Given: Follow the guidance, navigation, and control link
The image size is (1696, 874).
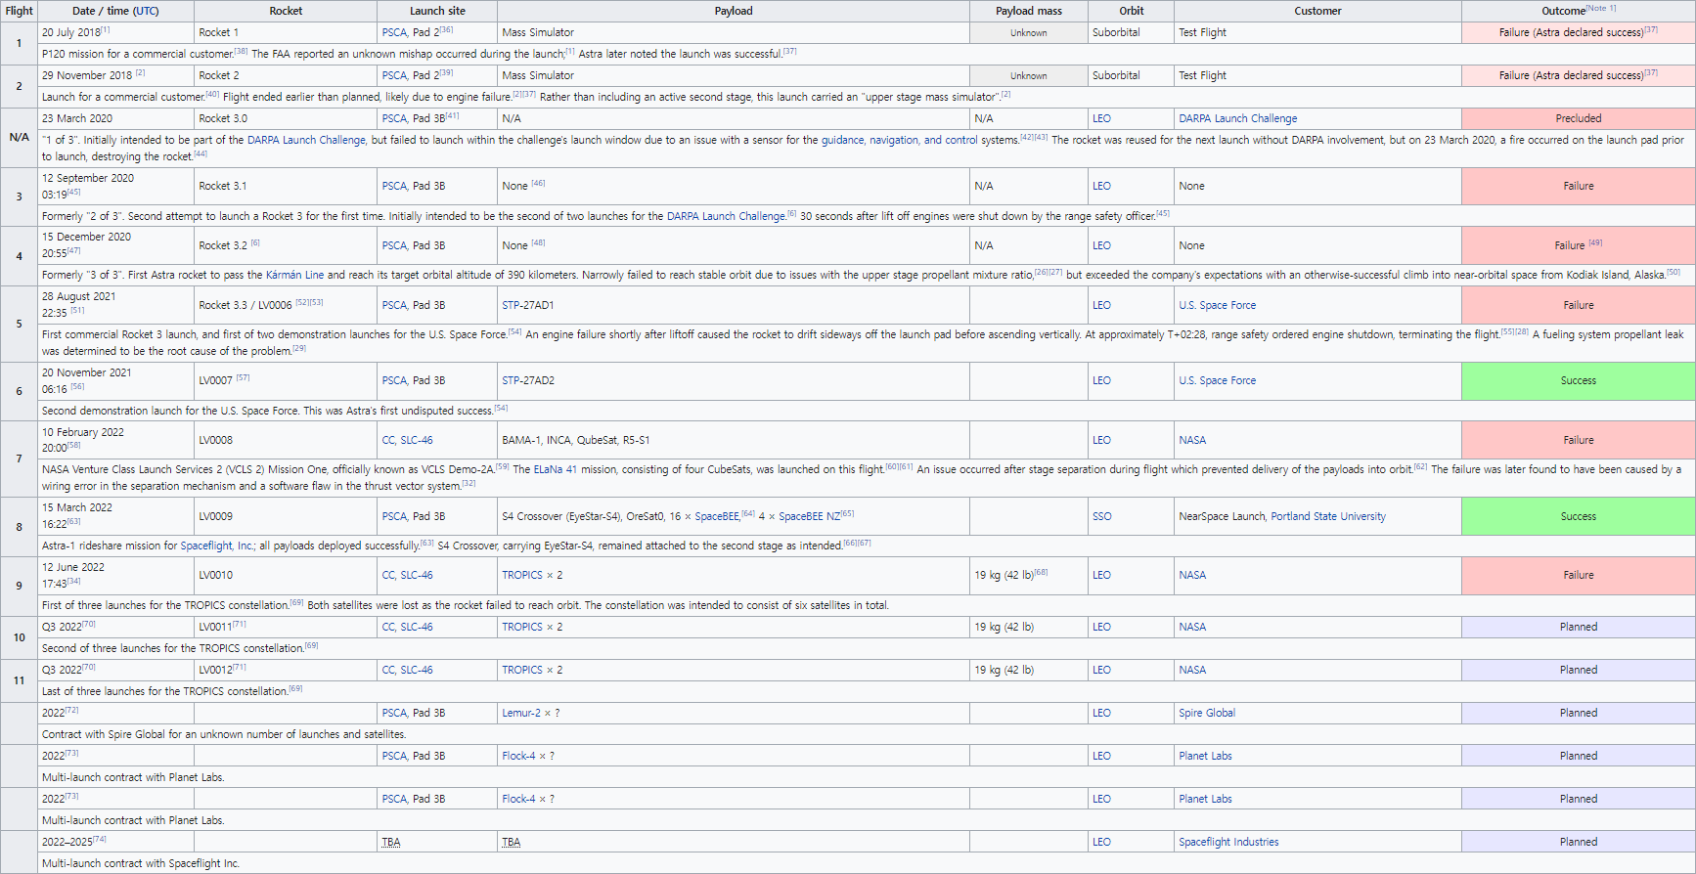Looking at the screenshot, I should click(899, 140).
